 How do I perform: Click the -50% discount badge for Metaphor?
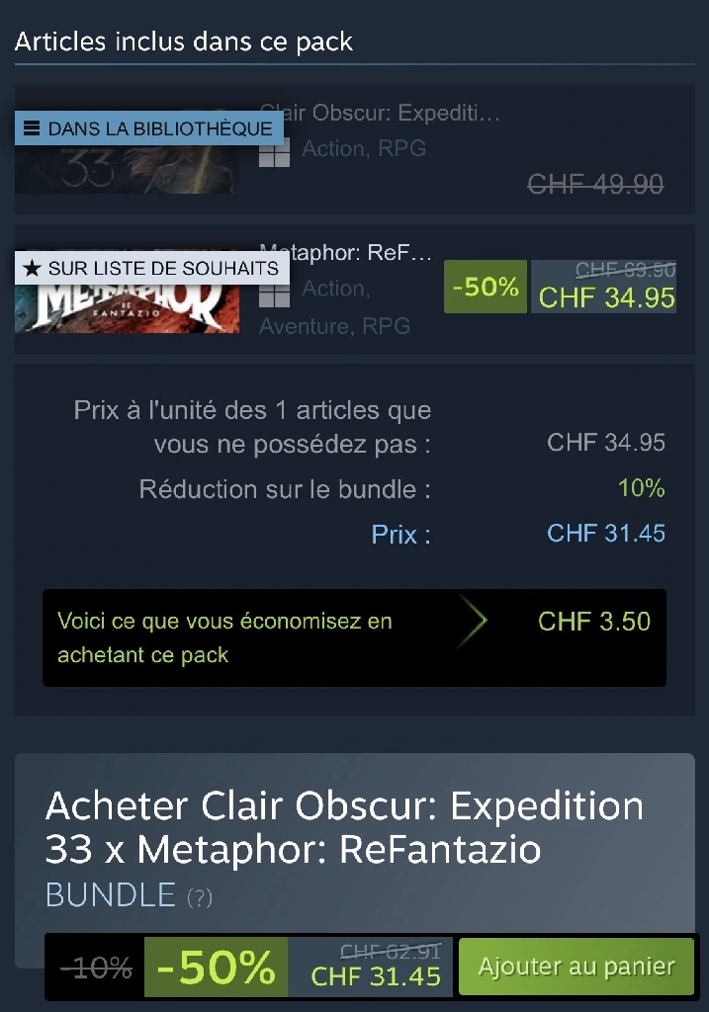[x=486, y=287]
